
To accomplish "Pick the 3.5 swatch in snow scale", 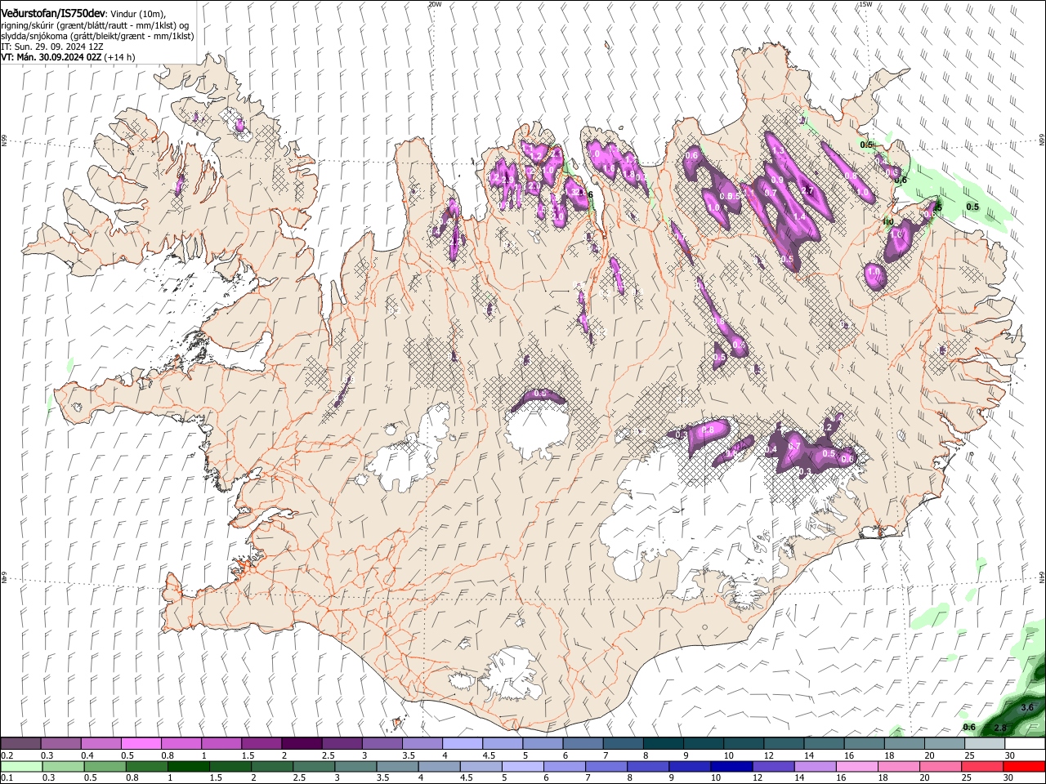I will tap(422, 743).
